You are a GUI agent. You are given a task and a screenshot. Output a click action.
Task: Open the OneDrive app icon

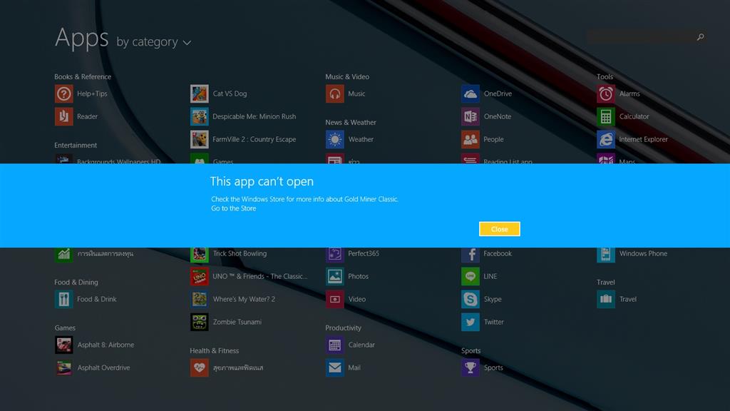[x=471, y=93]
